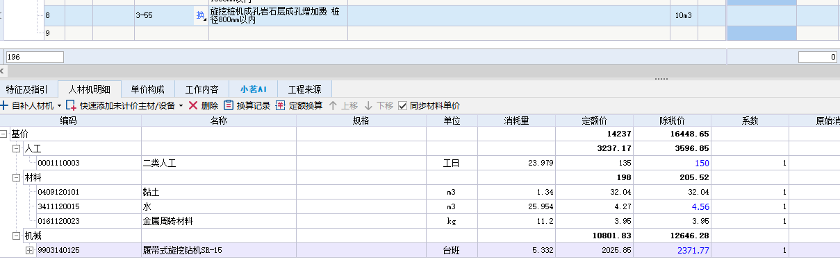Image resolution: width=840 pixels, height=266 pixels.
Task: Expand the 9903140125 row
Action: (x=29, y=250)
